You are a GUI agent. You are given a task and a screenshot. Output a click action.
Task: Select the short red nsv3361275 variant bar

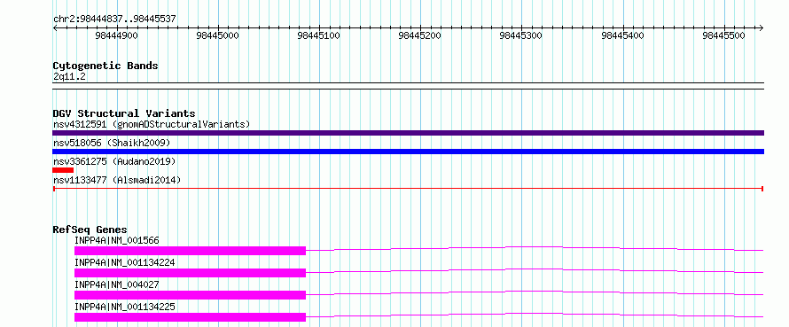(x=63, y=170)
